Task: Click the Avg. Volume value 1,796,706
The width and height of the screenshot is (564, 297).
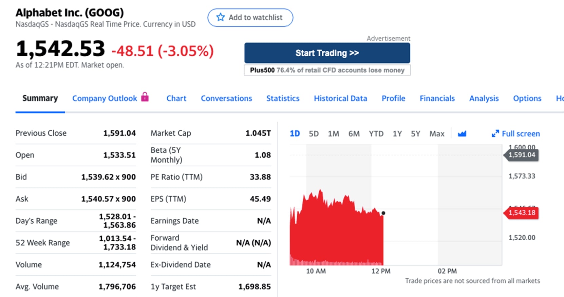Action: tap(117, 287)
